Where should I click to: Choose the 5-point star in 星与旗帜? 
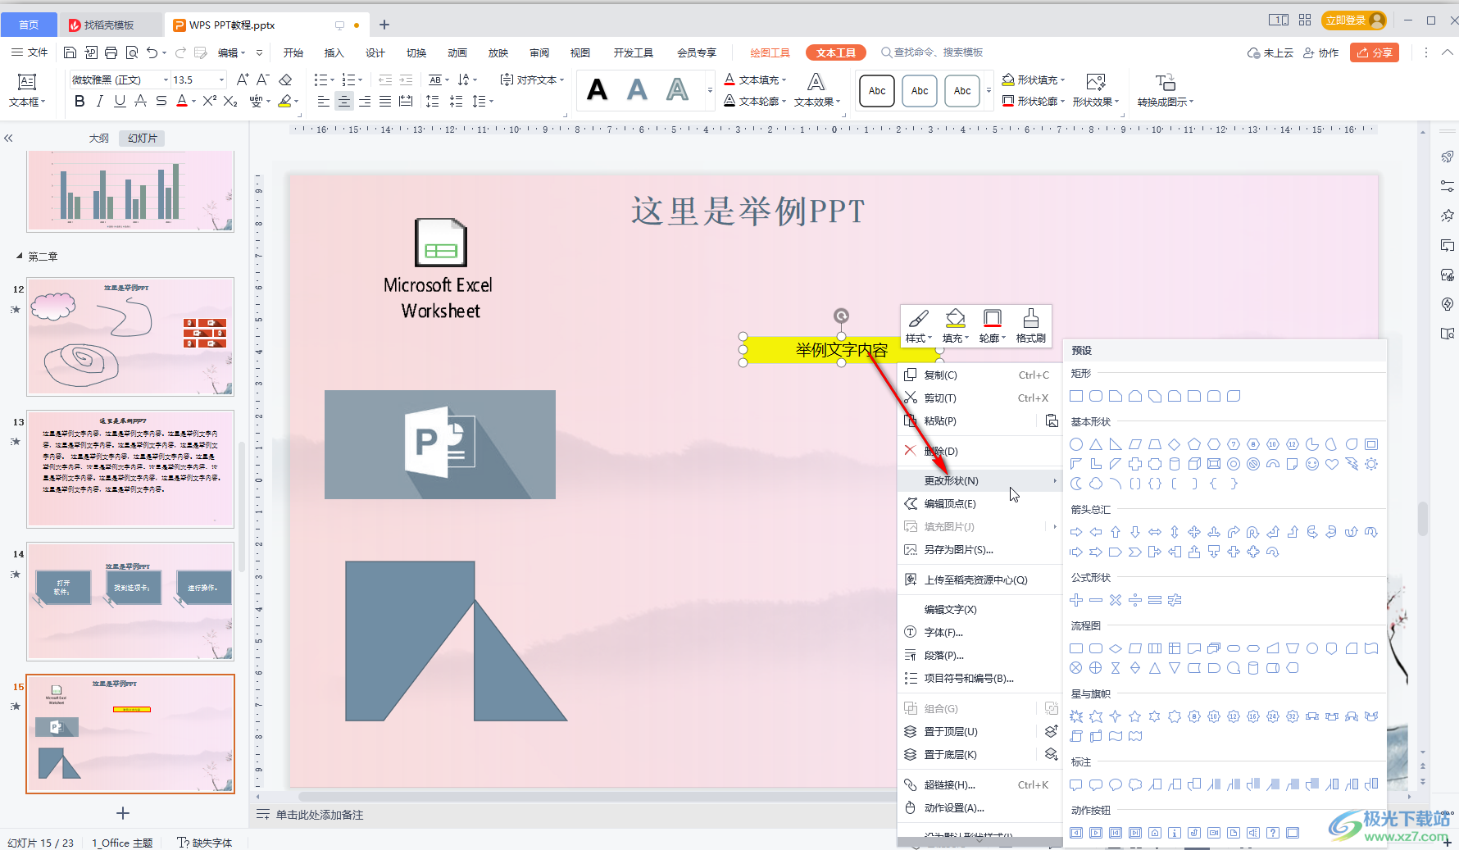(1135, 716)
